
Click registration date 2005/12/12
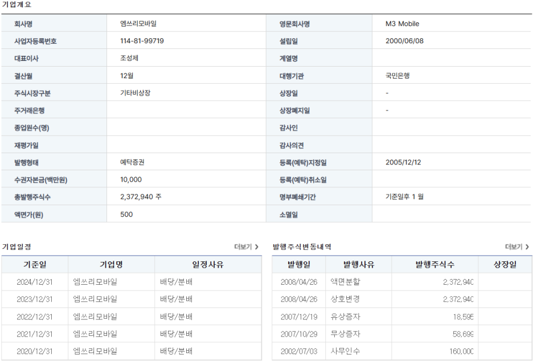pyautogui.click(x=403, y=162)
